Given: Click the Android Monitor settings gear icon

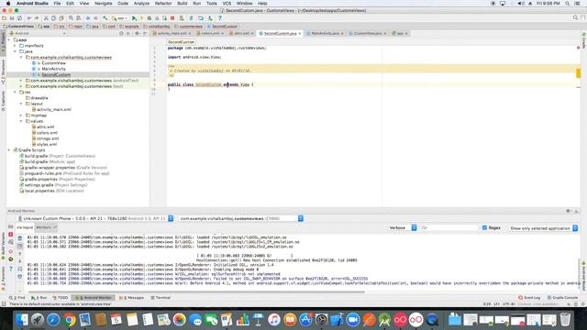Looking at the screenshot, I should pos(568,211).
